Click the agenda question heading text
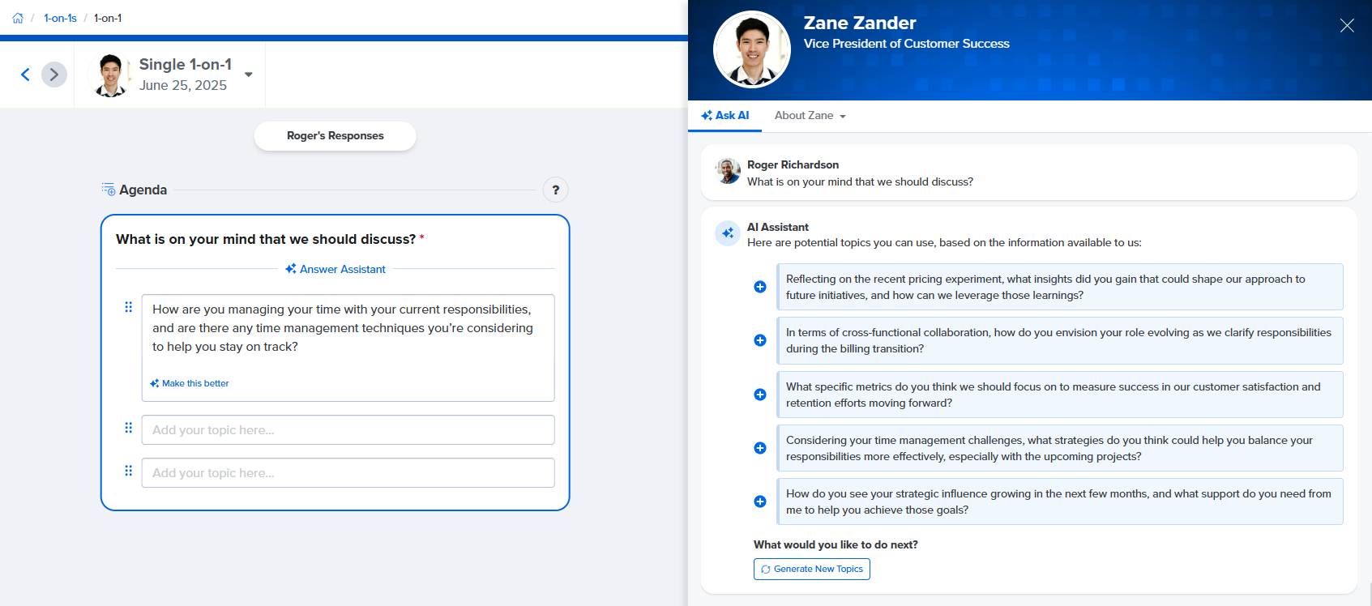Image resolution: width=1372 pixels, height=606 pixels. click(x=266, y=239)
